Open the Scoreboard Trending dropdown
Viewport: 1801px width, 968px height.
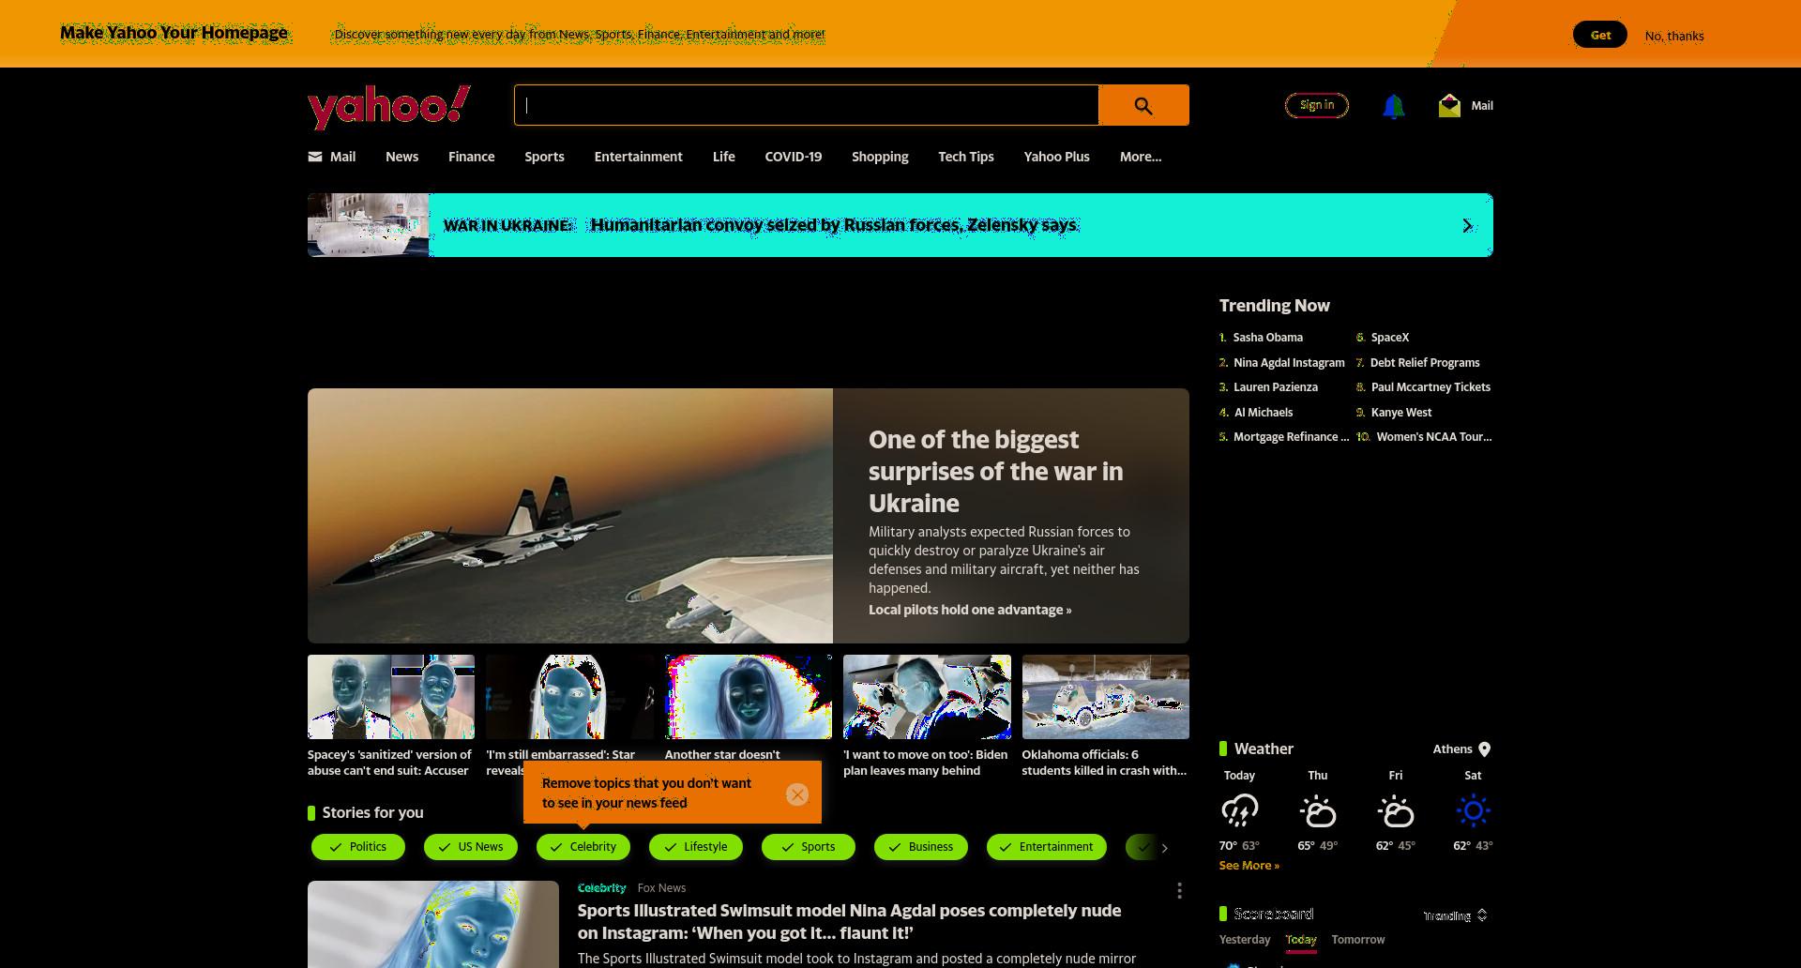click(1455, 915)
